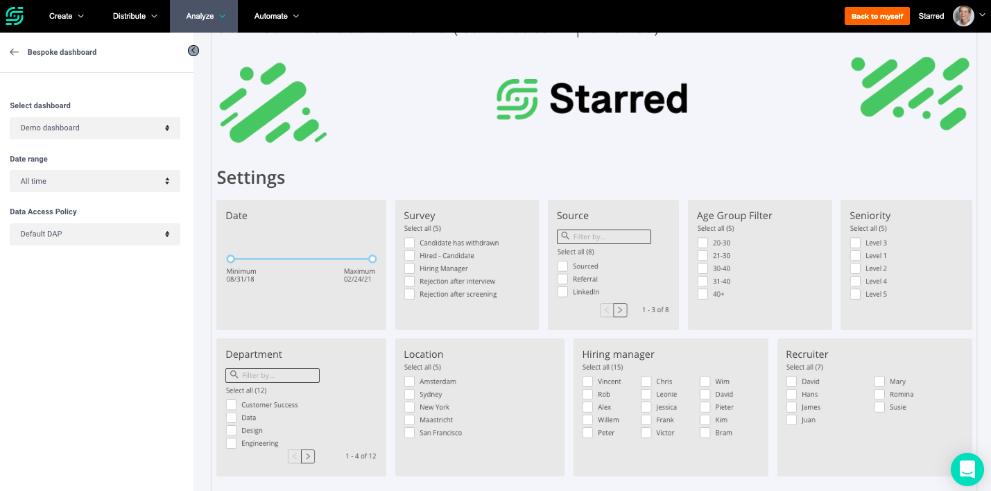Check hiring manager Bram

click(705, 433)
